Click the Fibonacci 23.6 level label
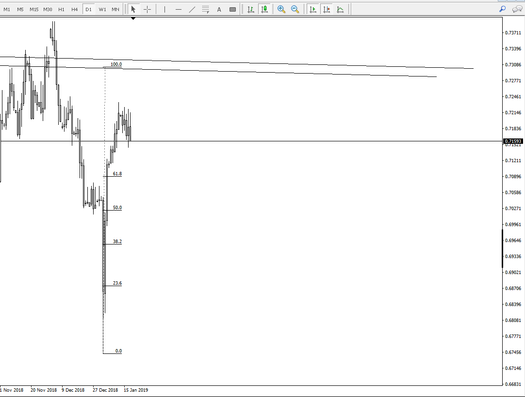The width and height of the screenshot is (525, 397). tap(117, 283)
